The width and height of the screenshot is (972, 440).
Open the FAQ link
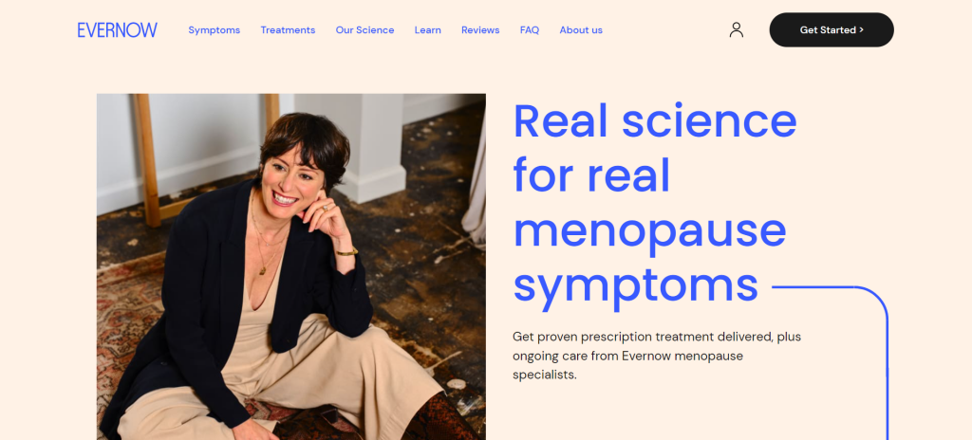pyautogui.click(x=530, y=29)
